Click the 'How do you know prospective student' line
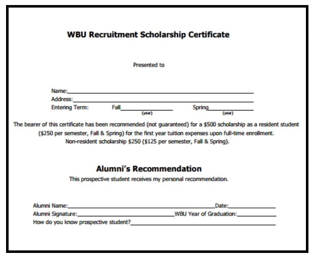 203,222
